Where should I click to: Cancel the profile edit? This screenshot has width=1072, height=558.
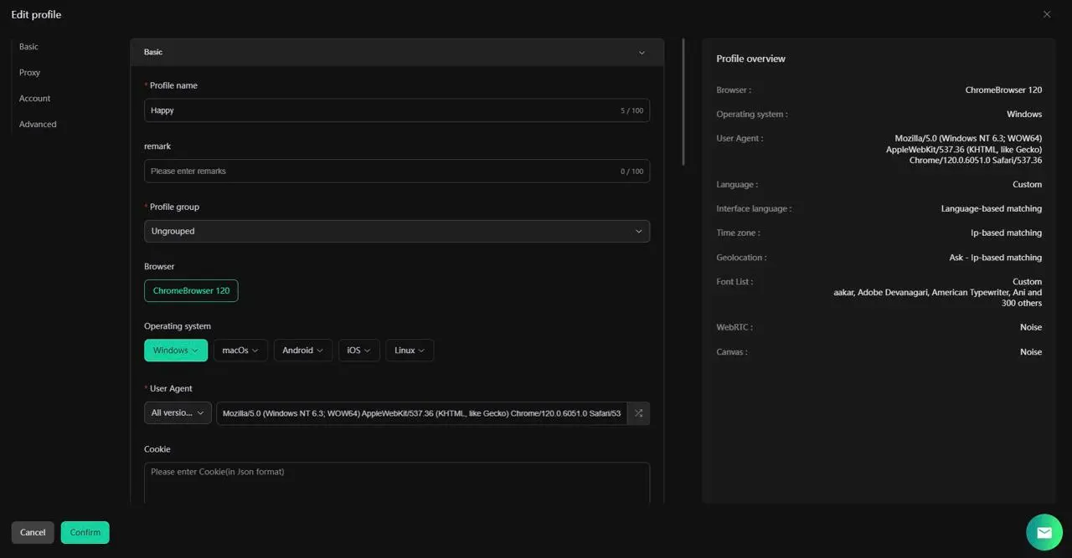[32, 532]
